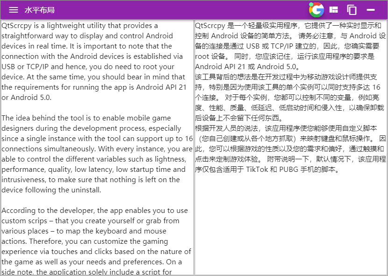Minimize the translator window
This screenshot has height=276, width=388.
[x=370, y=10]
